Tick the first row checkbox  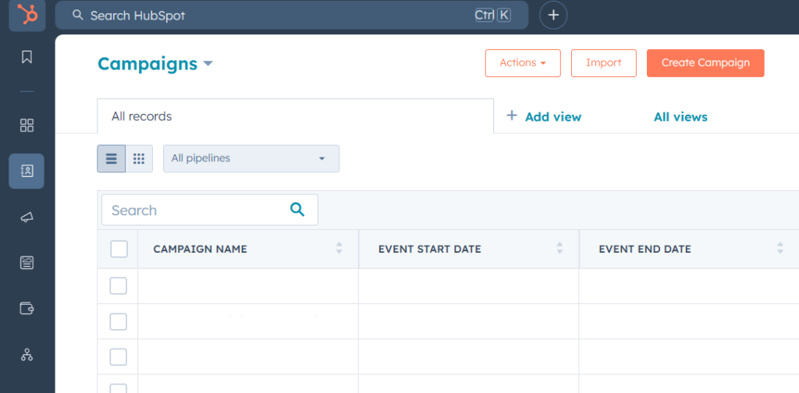pos(119,286)
